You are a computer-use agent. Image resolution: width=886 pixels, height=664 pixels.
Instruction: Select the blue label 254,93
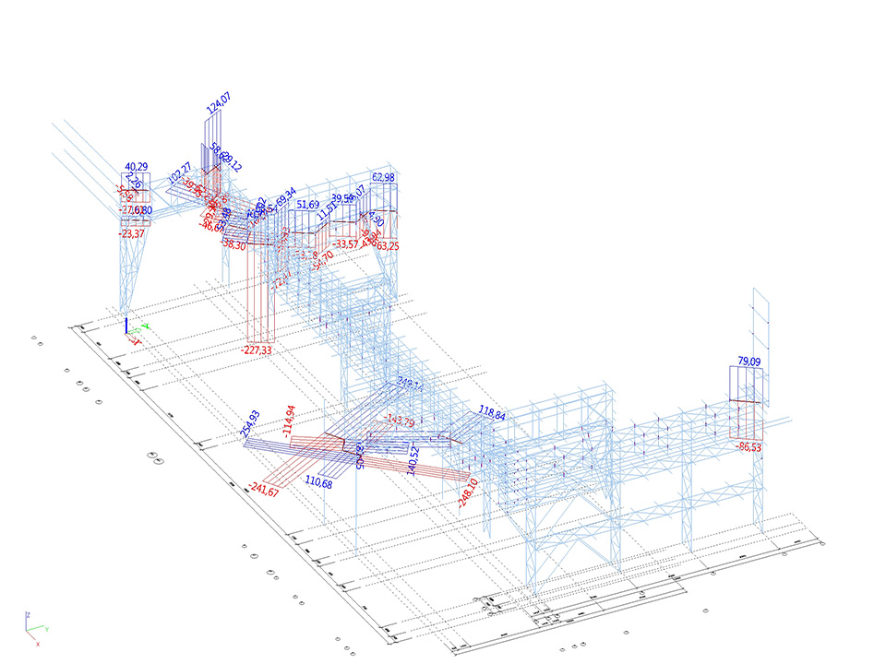click(250, 422)
